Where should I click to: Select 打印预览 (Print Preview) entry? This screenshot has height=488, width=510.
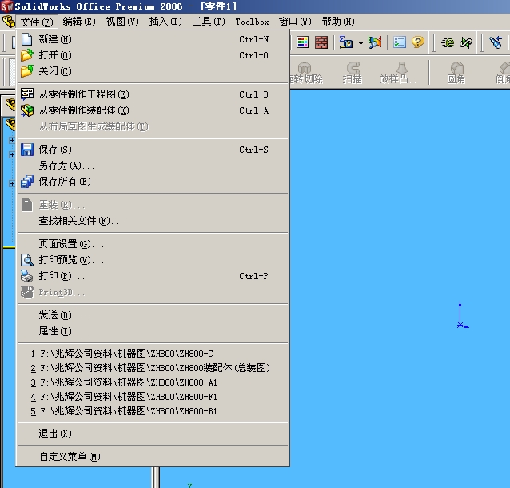click(x=153, y=260)
